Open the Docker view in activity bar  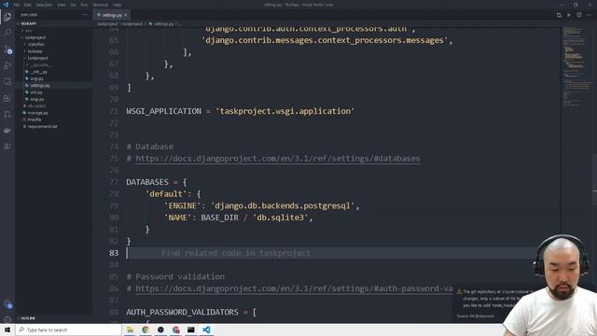tap(7, 131)
